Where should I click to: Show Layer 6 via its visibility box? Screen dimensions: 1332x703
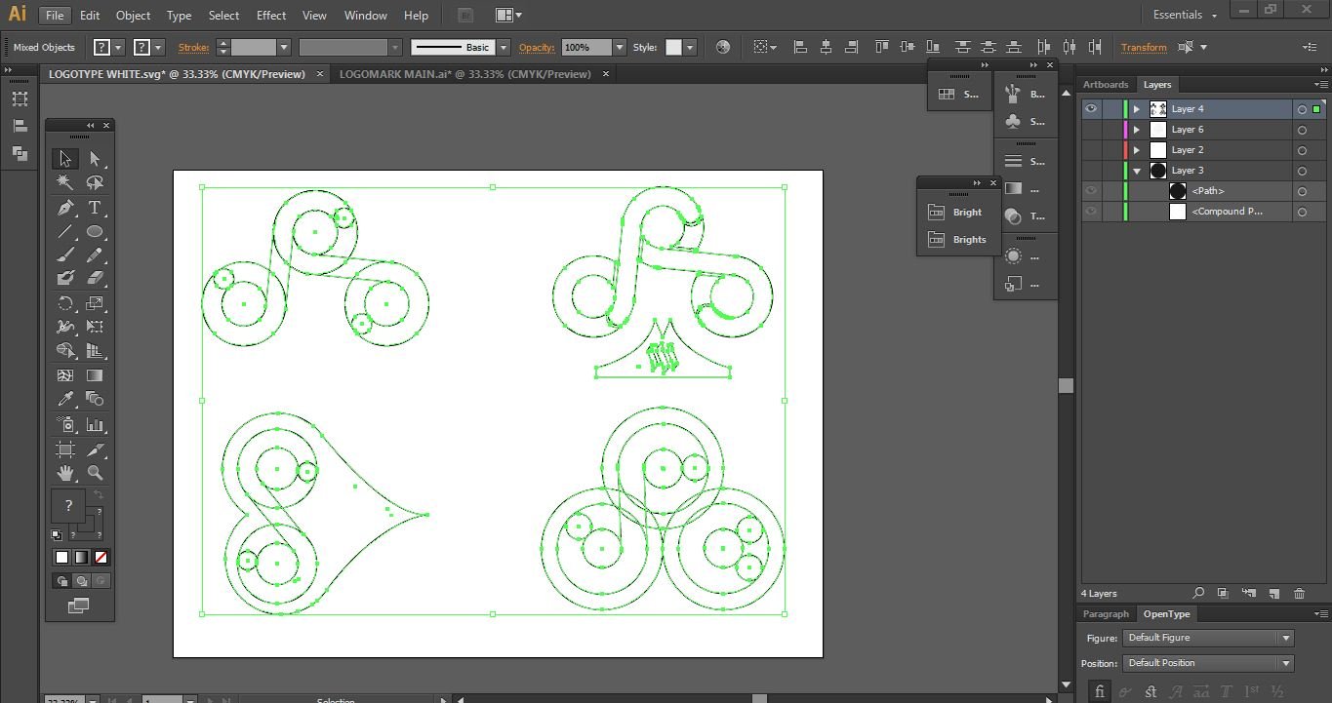coord(1091,130)
